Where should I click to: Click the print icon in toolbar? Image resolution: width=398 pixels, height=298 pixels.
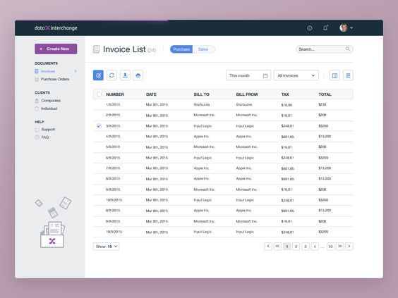[x=138, y=75]
